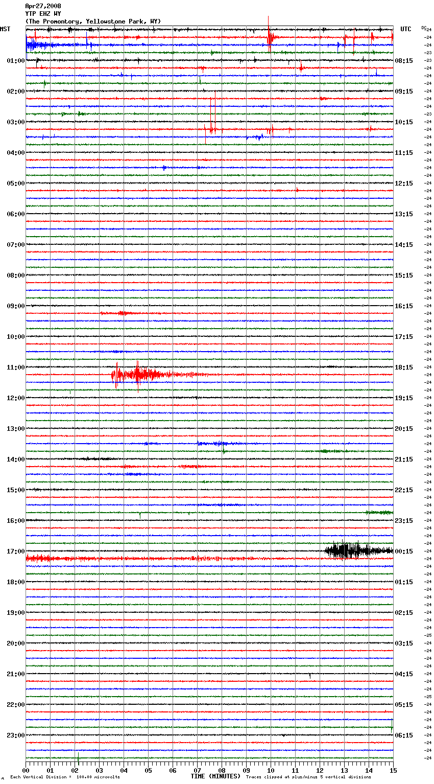Select the 04:00 MST row label
The height and width of the screenshot is (784, 434).
click(x=16, y=153)
